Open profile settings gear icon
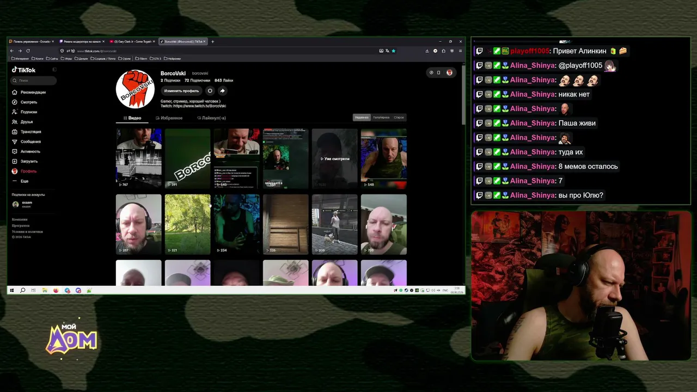 (x=210, y=91)
